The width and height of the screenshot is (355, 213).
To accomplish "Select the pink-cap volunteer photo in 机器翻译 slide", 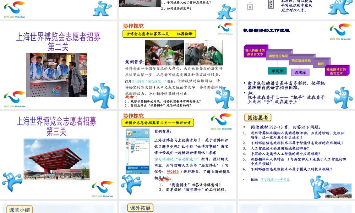I will coord(164,53).
